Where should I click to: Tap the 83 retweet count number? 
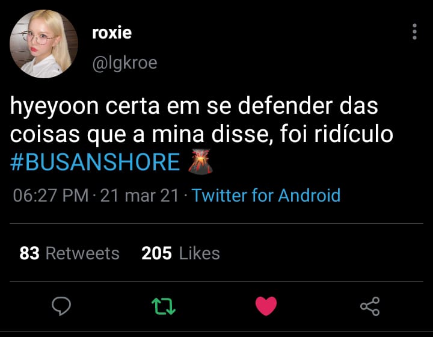click(x=29, y=253)
